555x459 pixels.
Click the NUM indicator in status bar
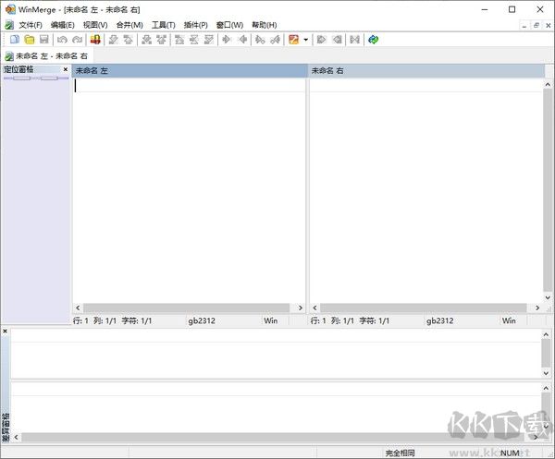[x=510, y=453]
